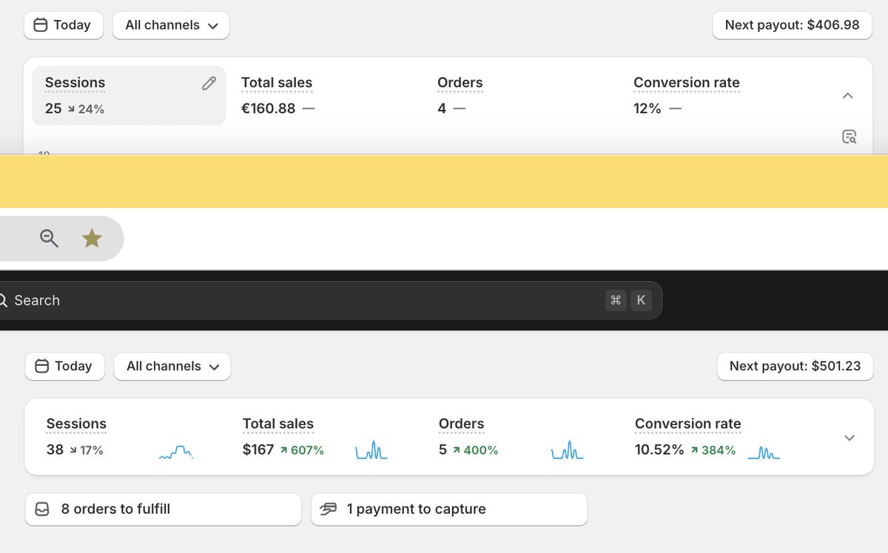888x553 pixels.
Task: Click the calendar icon on the top Today button
Action: click(x=40, y=24)
